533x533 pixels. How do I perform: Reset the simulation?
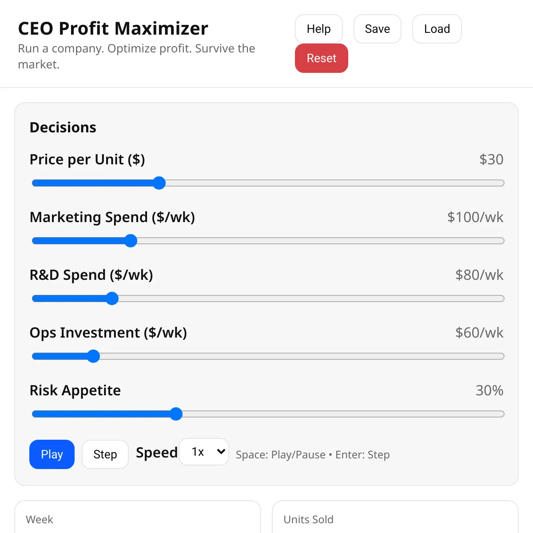pos(321,58)
